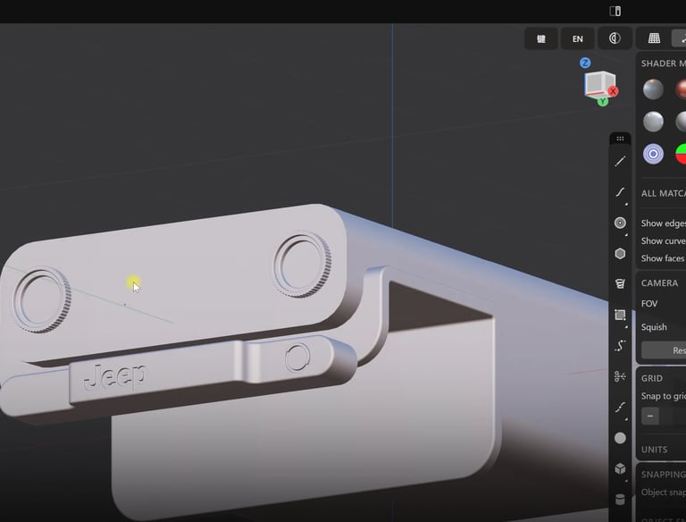Screen dimensions: 686x522
Task: Click the sidebar layout icon in title bar
Action: [x=615, y=11]
